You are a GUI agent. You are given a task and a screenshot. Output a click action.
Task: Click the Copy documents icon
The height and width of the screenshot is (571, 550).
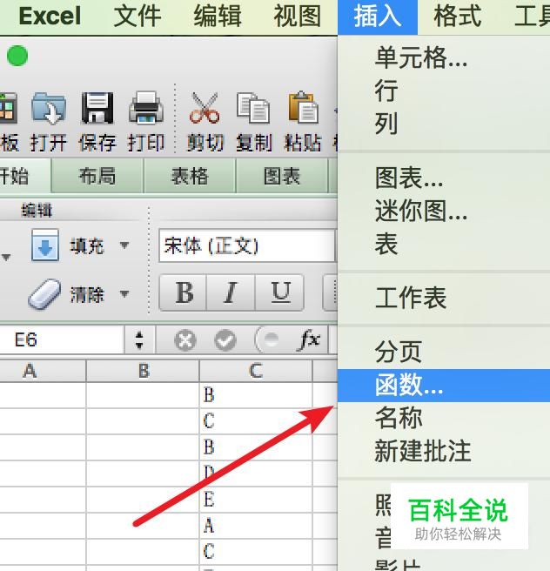253,108
